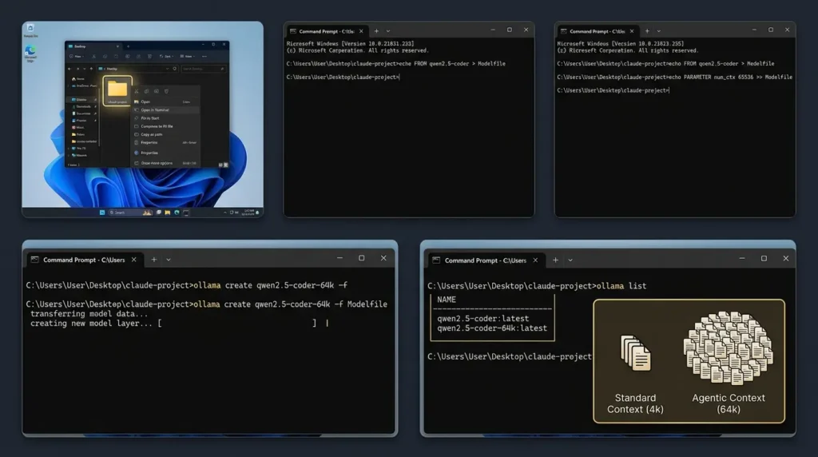The width and height of the screenshot is (818, 457).
Task: Open the See more (…) Explorer toolbar menu
Action: [x=204, y=57]
